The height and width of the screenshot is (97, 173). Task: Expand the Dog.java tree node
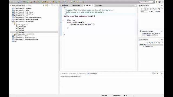tap(16, 32)
